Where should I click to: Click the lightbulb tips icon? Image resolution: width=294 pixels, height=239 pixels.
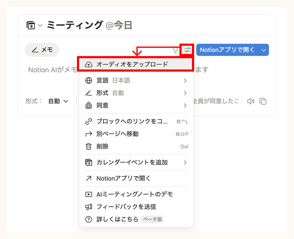coord(176,50)
